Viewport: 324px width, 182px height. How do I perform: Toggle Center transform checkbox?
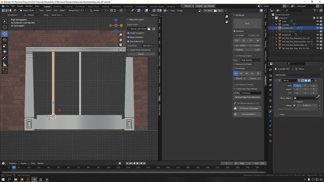pyautogui.click(x=128, y=33)
